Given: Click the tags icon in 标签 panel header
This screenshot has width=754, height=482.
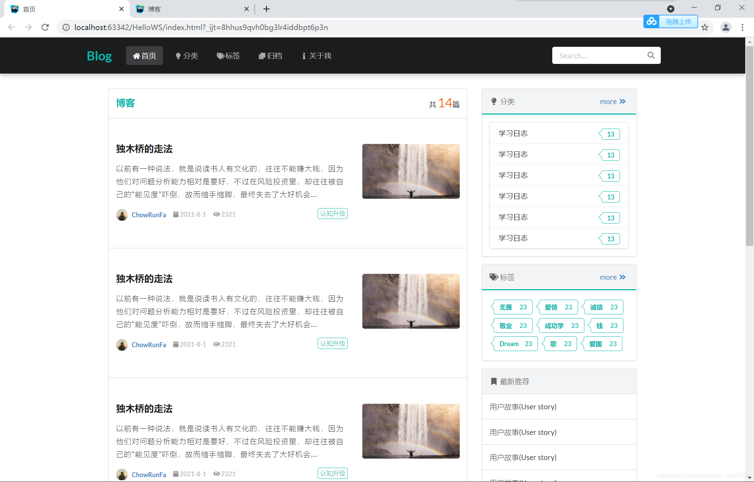Looking at the screenshot, I should coord(494,277).
